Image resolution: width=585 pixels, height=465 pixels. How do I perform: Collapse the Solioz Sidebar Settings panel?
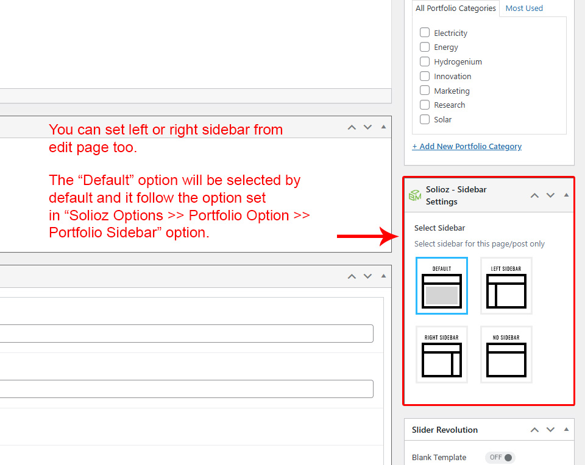coord(566,195)
